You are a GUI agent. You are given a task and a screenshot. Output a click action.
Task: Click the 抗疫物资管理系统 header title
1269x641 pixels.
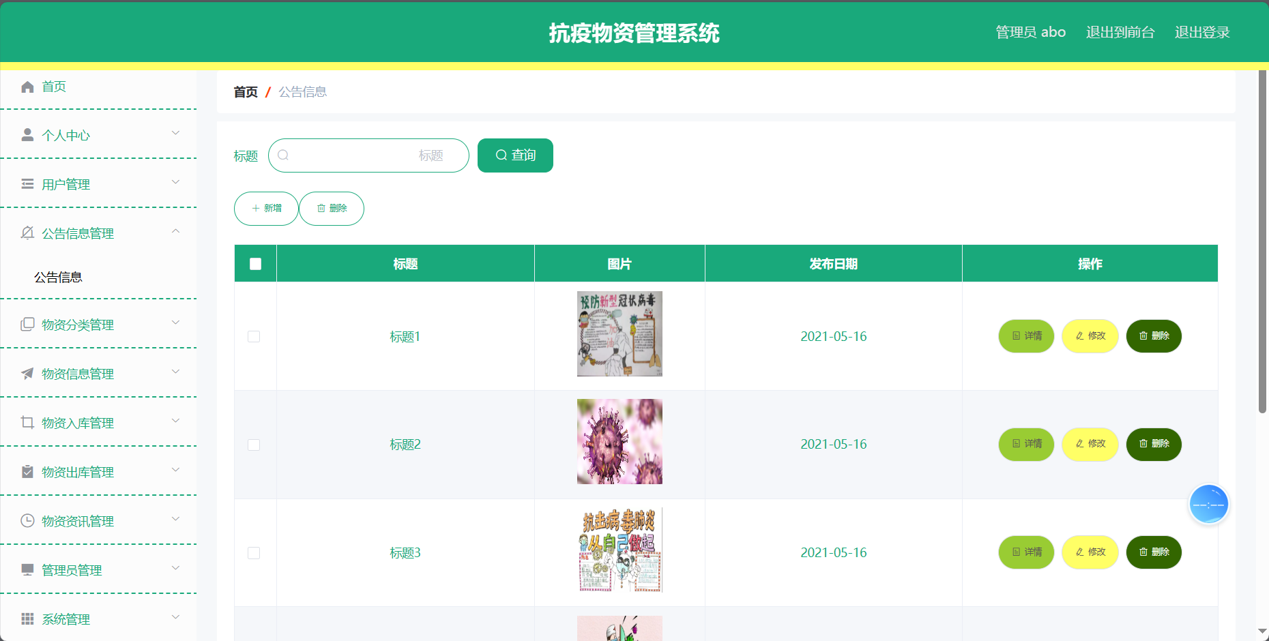click(x=634, y=33)
